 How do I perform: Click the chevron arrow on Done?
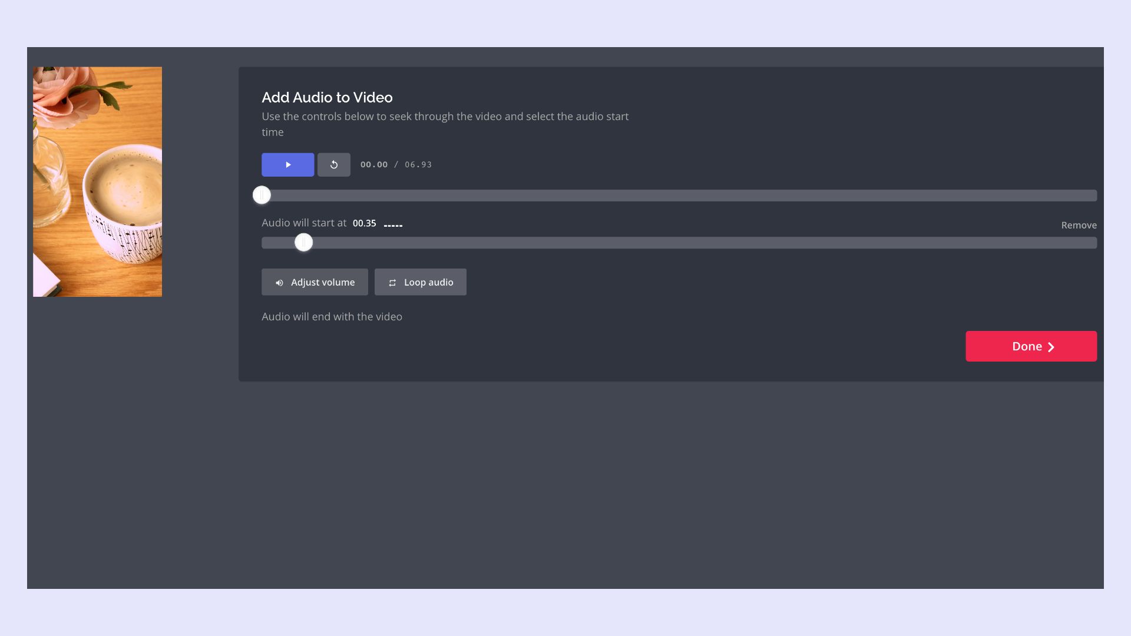click(1051, 347)
